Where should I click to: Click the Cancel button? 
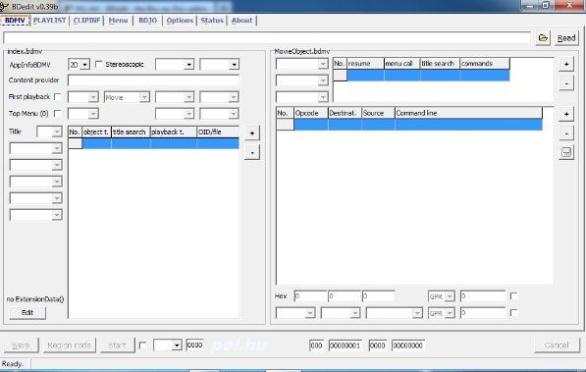click(557, 345)
